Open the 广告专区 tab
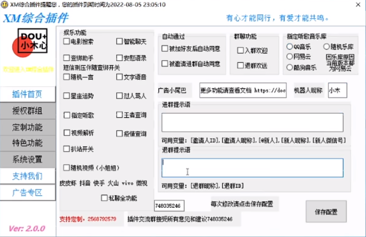Image resolution: width=366 pixels, height=237 pixels. click(x=27, y=192)
